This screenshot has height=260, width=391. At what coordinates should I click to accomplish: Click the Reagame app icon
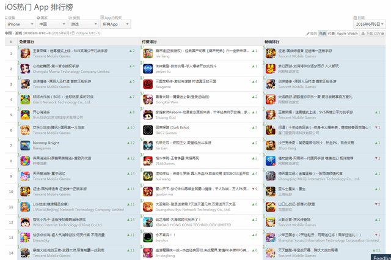148,84
